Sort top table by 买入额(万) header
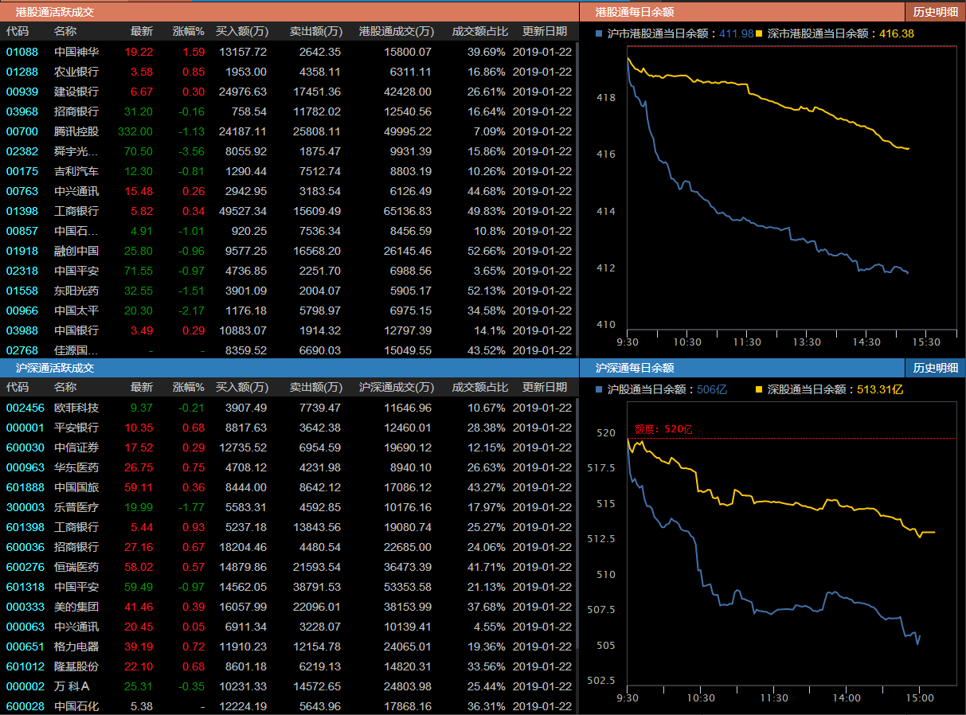The height and width of the screenshot is (715, 966). pyautogui.click(x=241, y=31)
